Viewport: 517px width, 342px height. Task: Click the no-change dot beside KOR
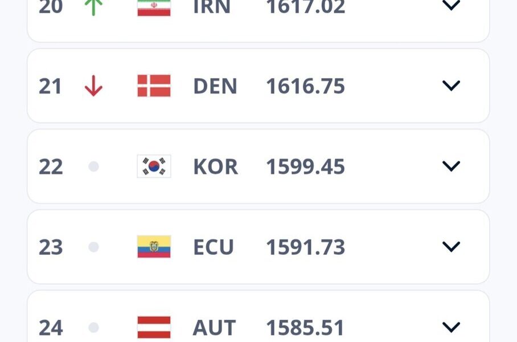[x=94, y=166]
